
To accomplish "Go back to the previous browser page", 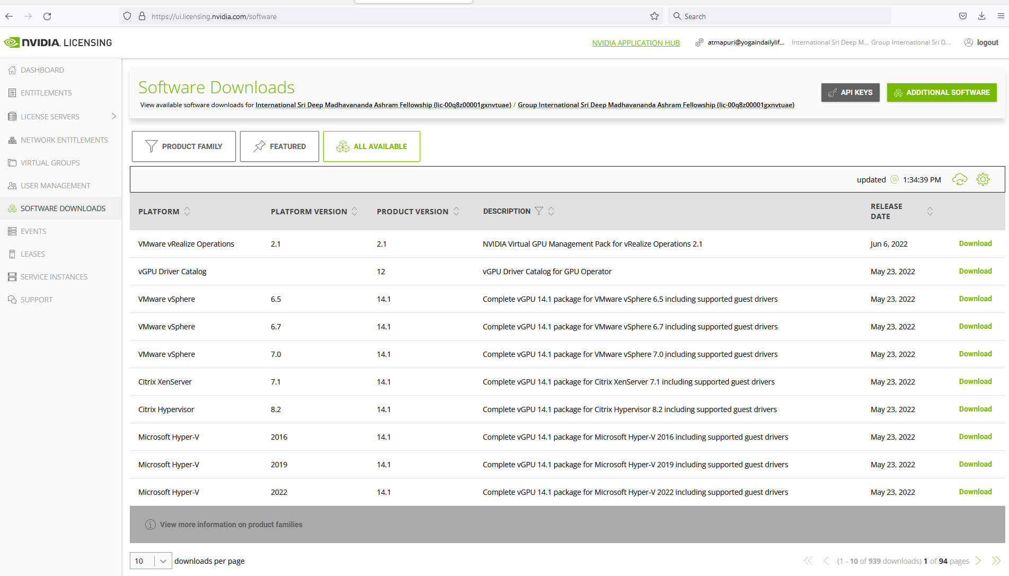I will coord(9,16).
